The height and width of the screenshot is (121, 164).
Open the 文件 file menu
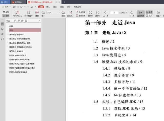point(6,7)
